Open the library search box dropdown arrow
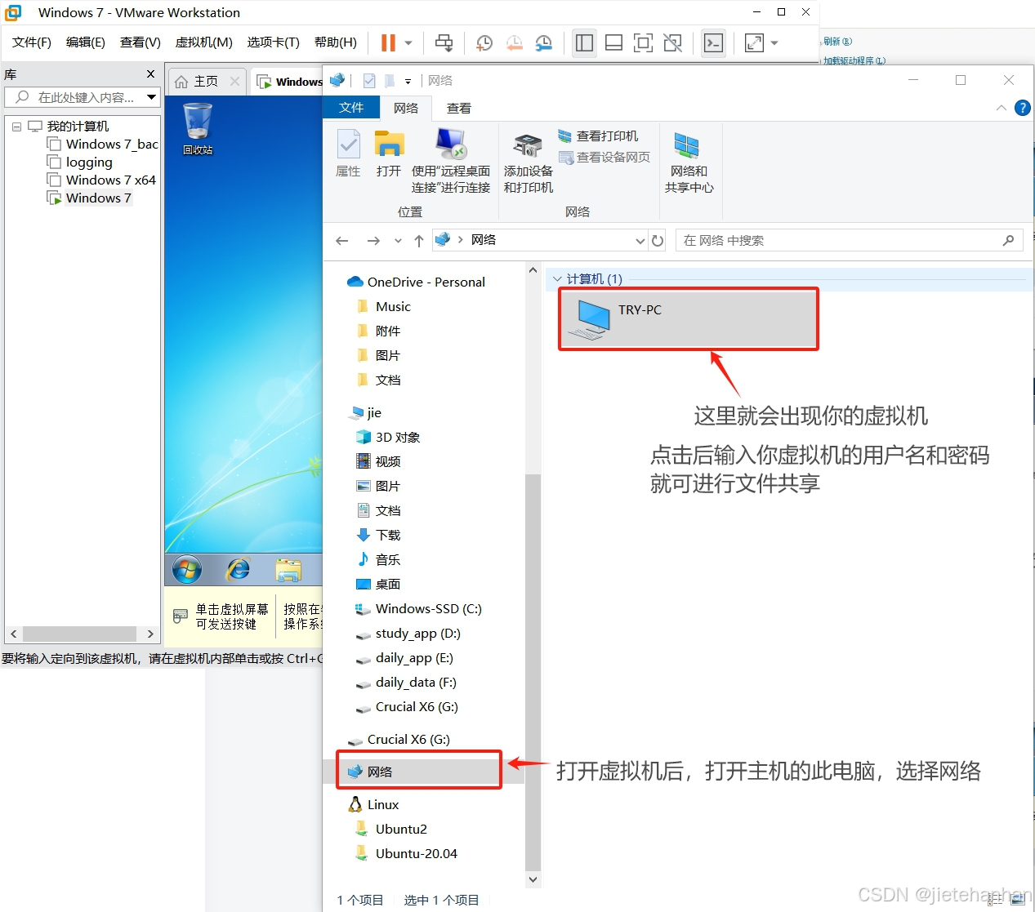1035x912 pixels. click(x=151, y=97)
